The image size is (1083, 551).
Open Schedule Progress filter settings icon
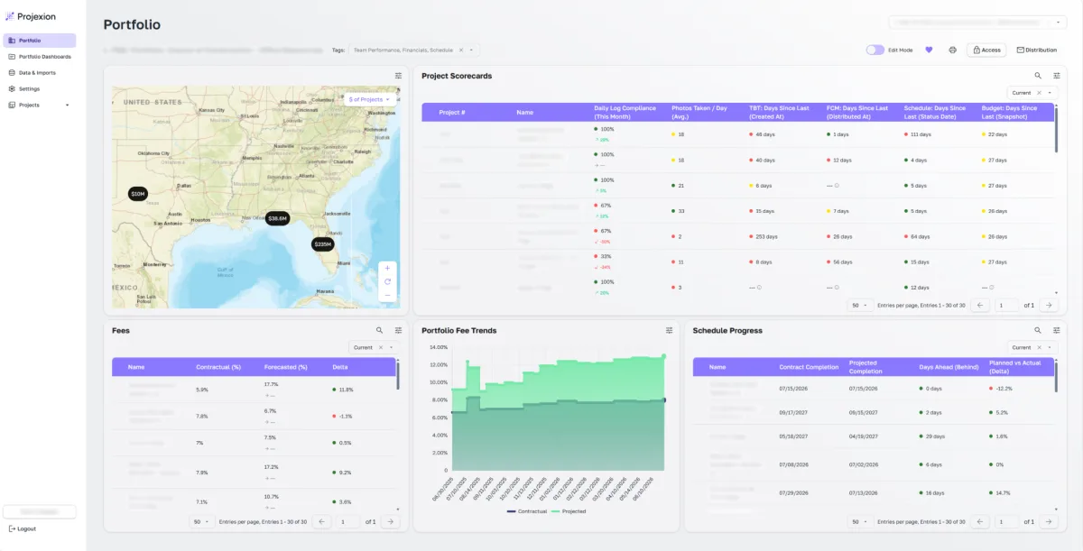point(1057,330)
